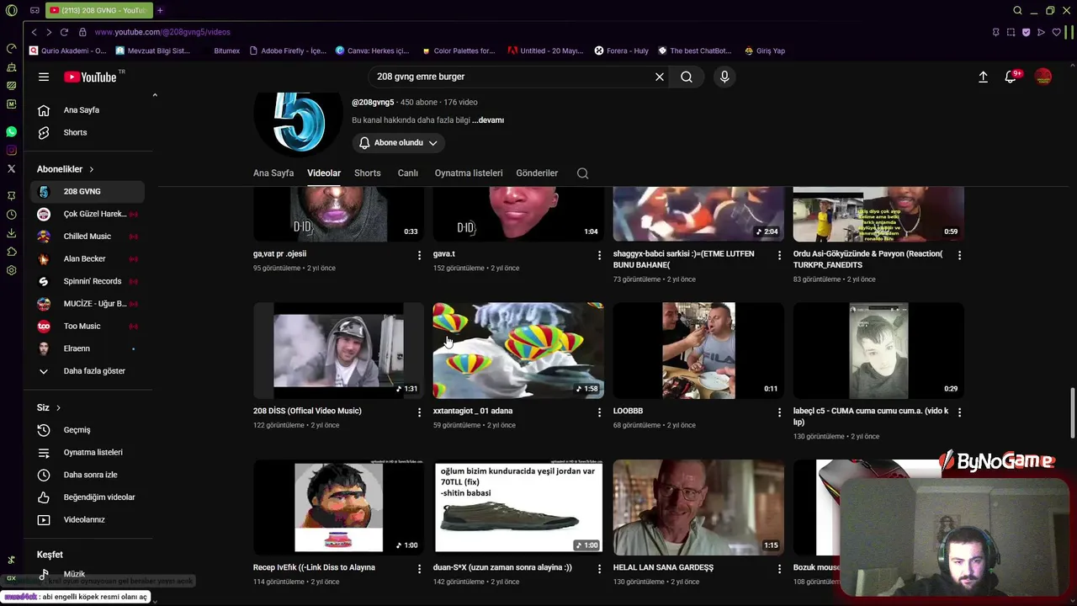This screenshot has height=606, width=1077.
Task: Open options for shaggyx-babci sarkisi video
Action: pos(779,255)
